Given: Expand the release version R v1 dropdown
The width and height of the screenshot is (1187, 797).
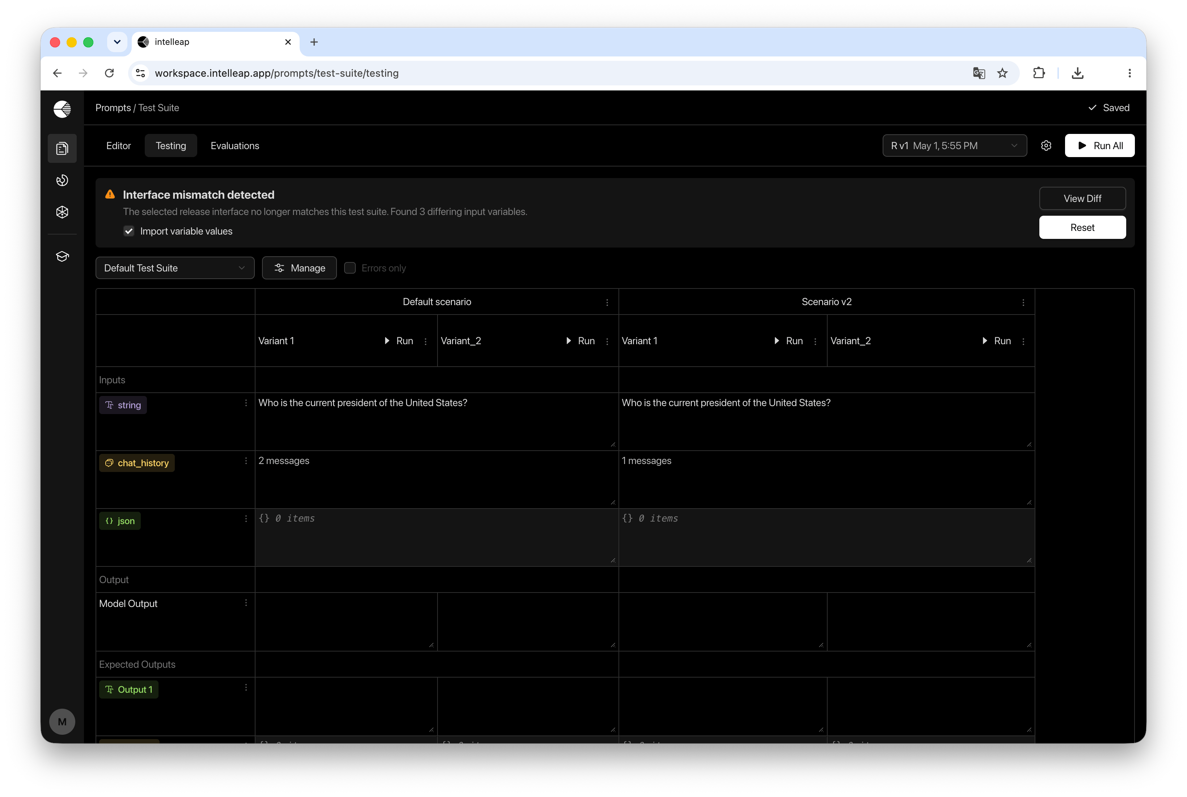Looking at the screenshot, I should click(x=954, y=146).
